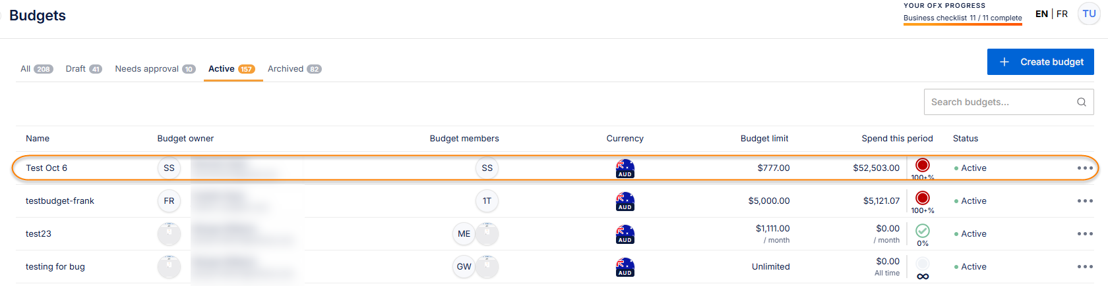Click the TU user avatar
The height and width of the screenshot is (286, 1108).
[1089, 14]
